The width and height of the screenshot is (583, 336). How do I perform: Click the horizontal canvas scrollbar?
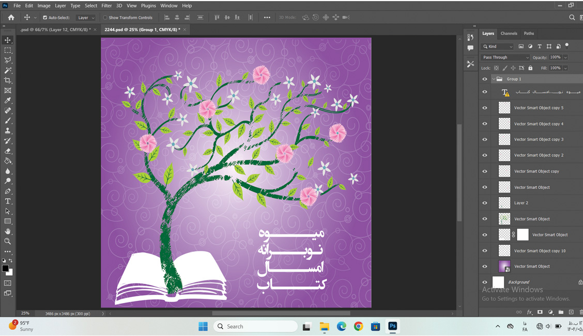281,313
